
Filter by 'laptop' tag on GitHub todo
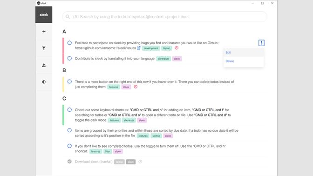166,48
